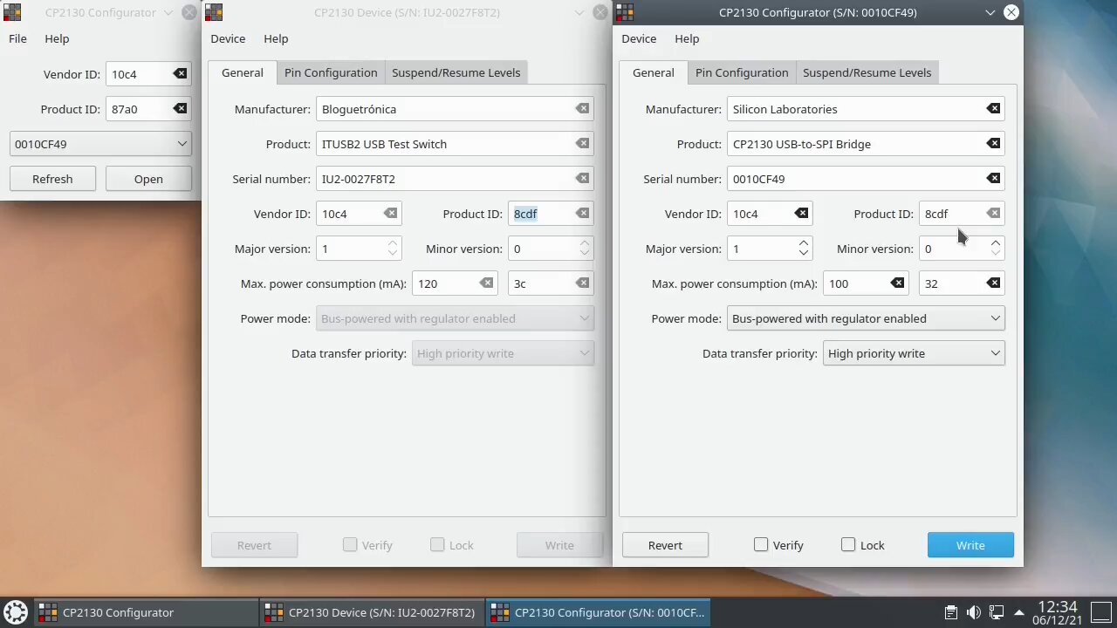Toggle Verify in the CP2130 Device window
The height and width of the screenshot is (628, 1117).
coord(367,545)
